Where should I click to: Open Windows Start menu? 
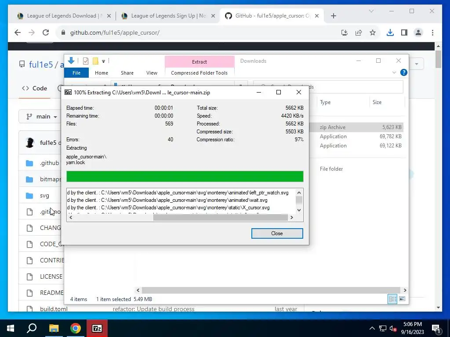tap(11, 328)
